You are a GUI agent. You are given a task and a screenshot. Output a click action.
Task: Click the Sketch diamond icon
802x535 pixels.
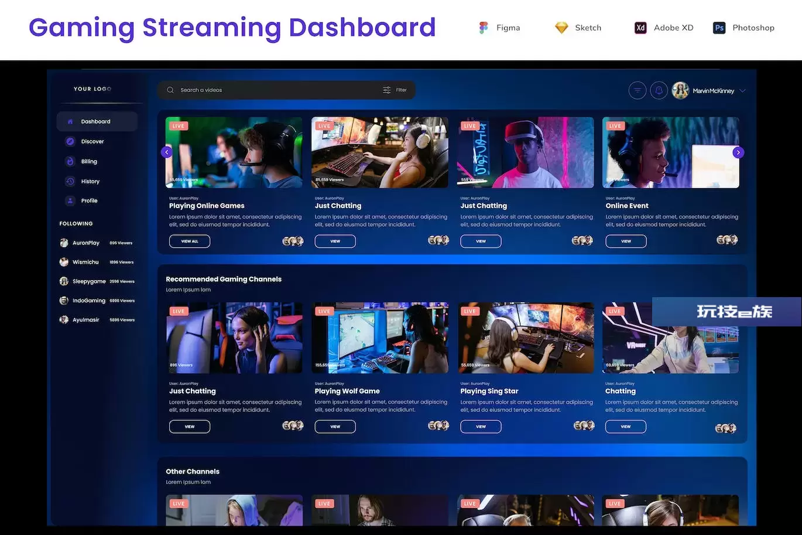click(561, 28)
